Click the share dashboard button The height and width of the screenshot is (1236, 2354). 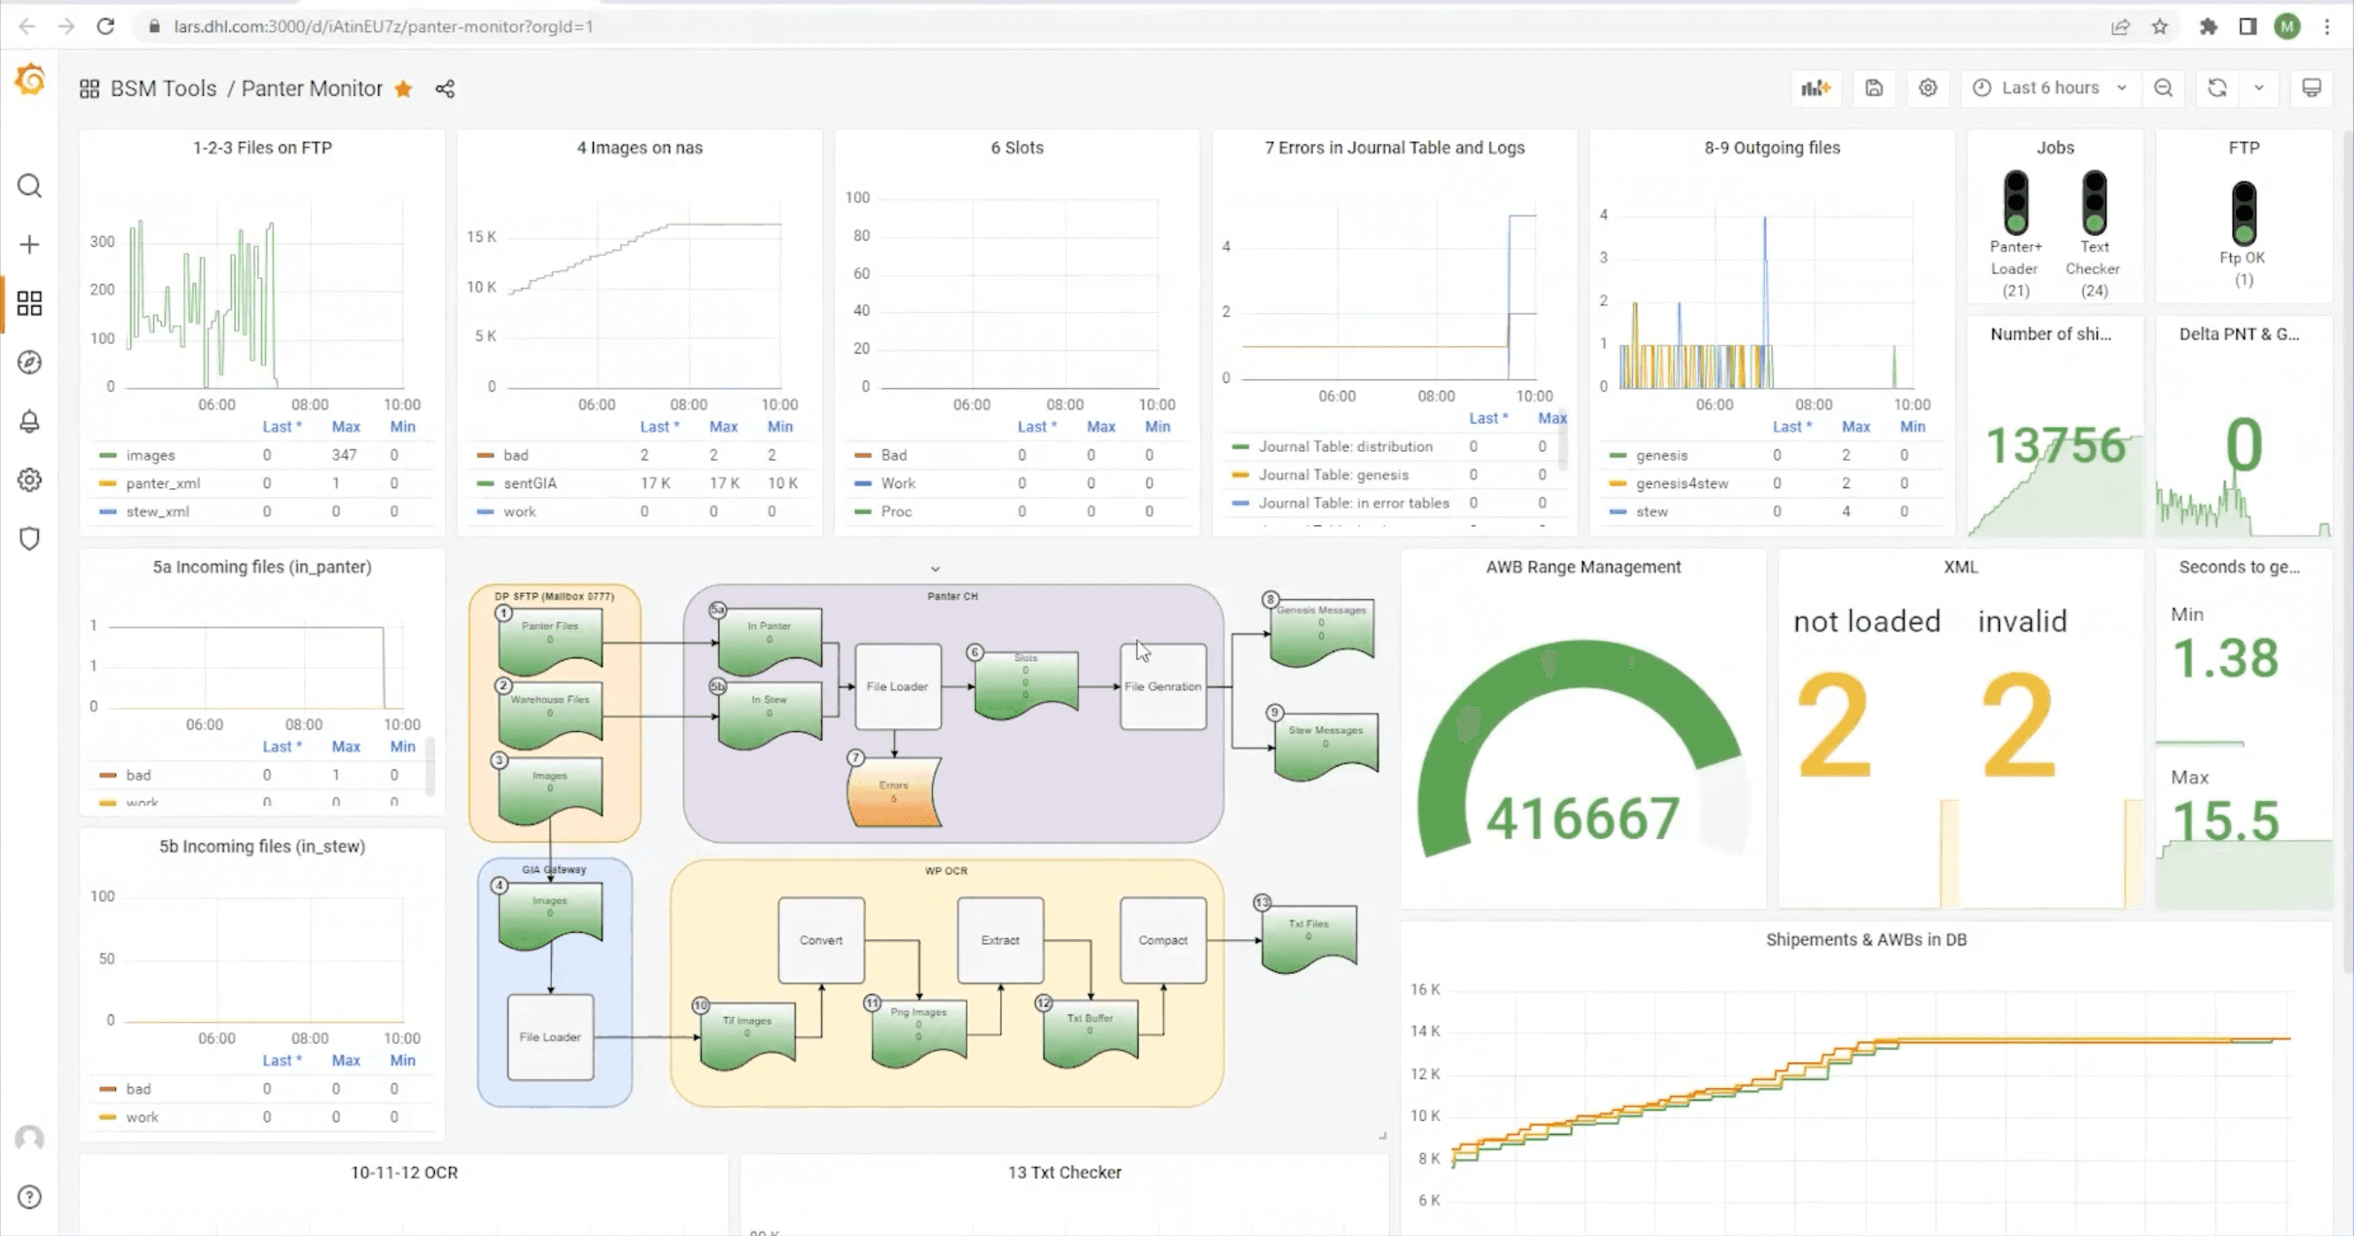(x=445, y=89)
